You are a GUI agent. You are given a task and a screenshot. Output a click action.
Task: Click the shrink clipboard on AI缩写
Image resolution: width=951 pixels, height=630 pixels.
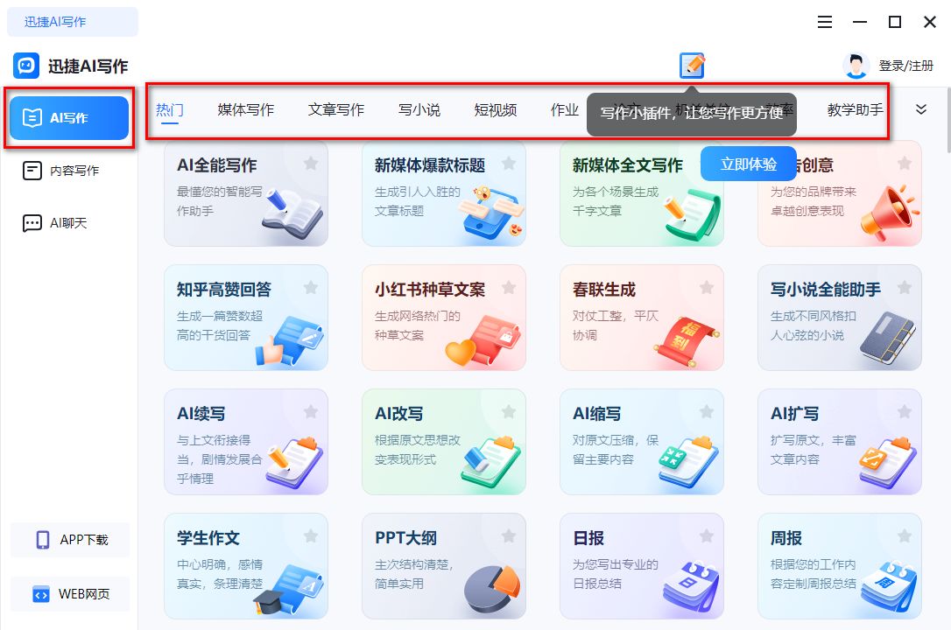click(688, 462)
